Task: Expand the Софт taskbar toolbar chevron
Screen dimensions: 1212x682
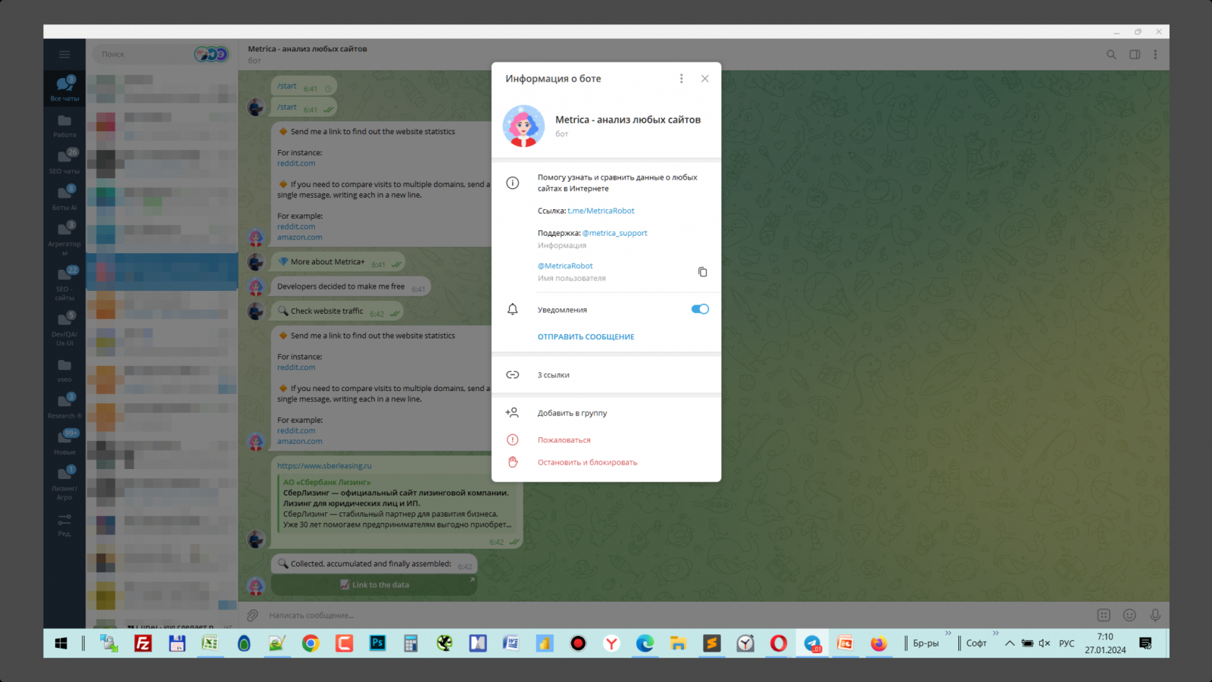Action: click(x=995, y=634)
